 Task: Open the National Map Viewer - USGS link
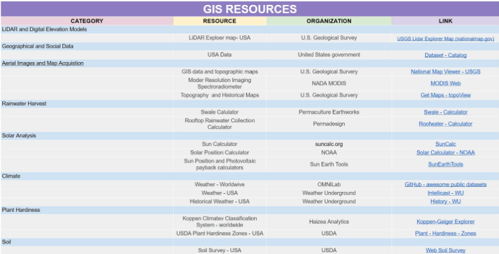tap(446, 71)
